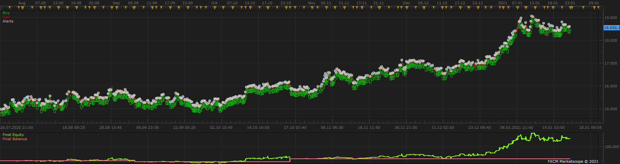The width and height of the screenshot is (620, 164).
Task: Click the green Buy legend label
Action: pyautogui.click(x=6, y=13)
